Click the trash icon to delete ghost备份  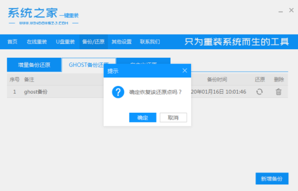278,92
